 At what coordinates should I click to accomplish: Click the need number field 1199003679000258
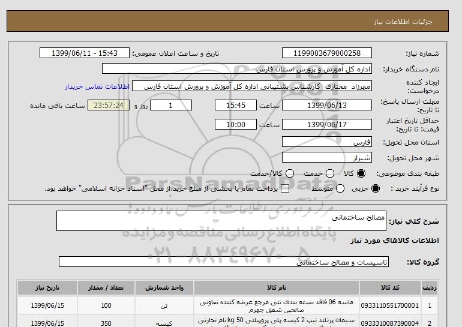(x=327, y=53)
